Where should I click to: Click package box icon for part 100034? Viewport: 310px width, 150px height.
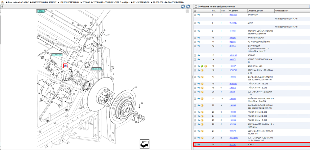click(x=202, y=120)
